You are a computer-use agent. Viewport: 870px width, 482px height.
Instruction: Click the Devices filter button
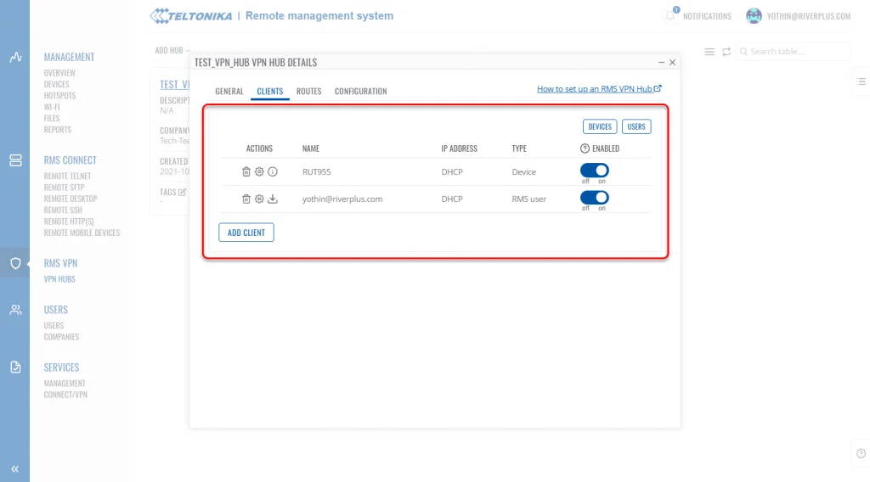(600, 127)
